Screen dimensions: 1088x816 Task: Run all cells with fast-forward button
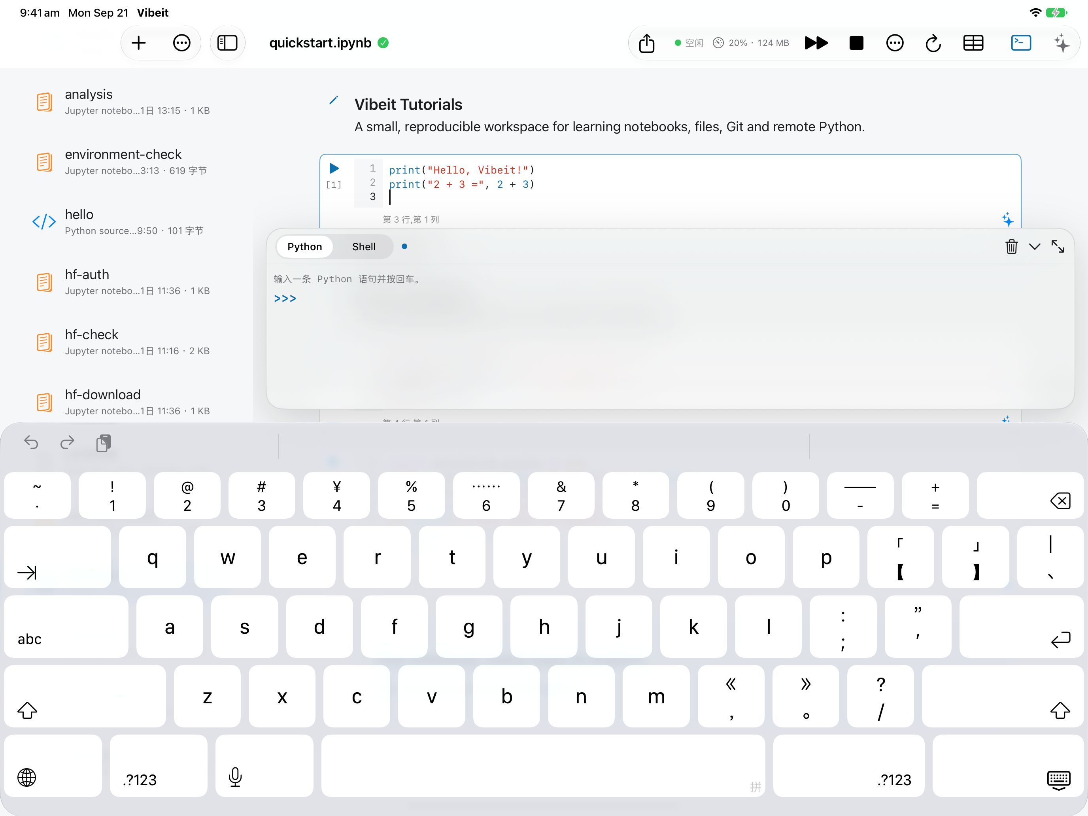[816, 43]
